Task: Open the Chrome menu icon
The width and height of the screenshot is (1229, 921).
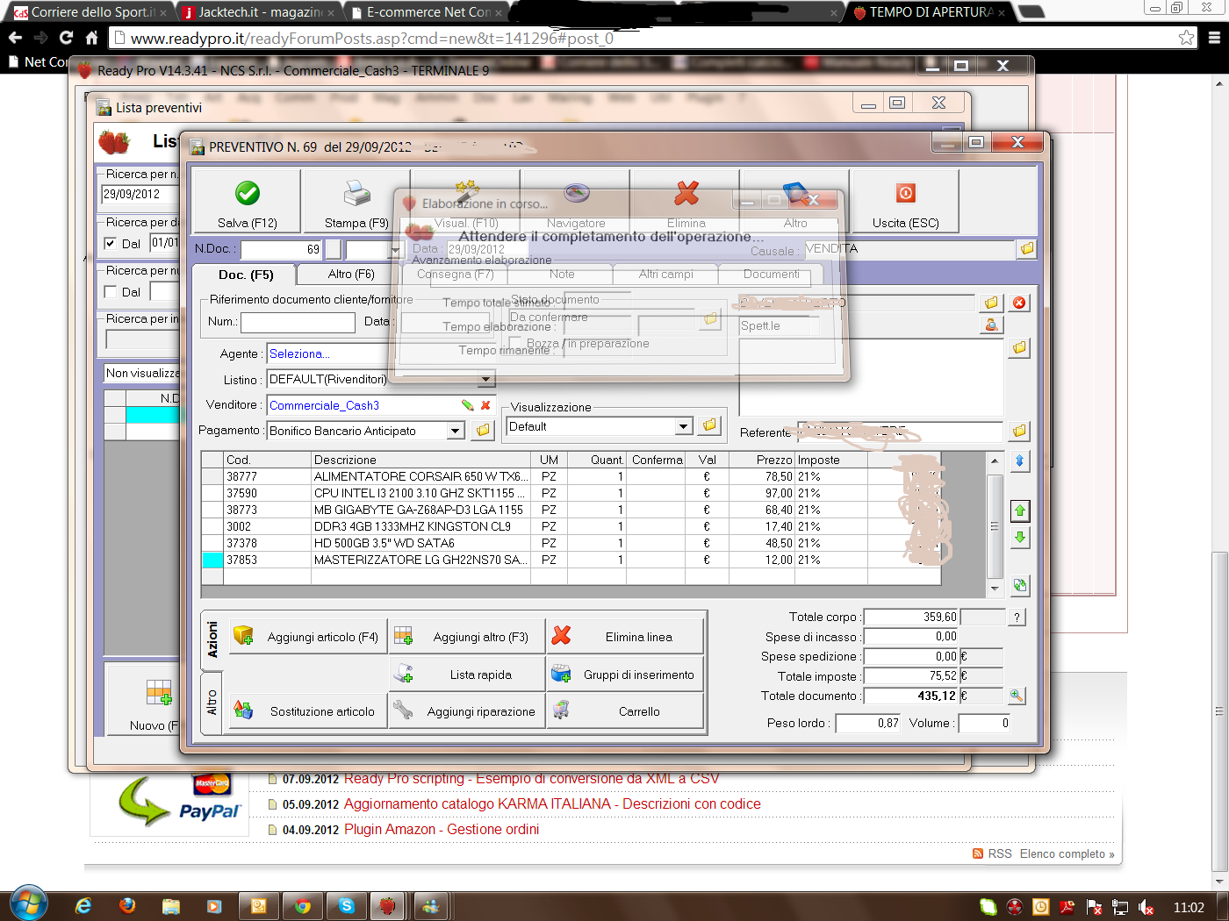Action: coord(1214,38)
